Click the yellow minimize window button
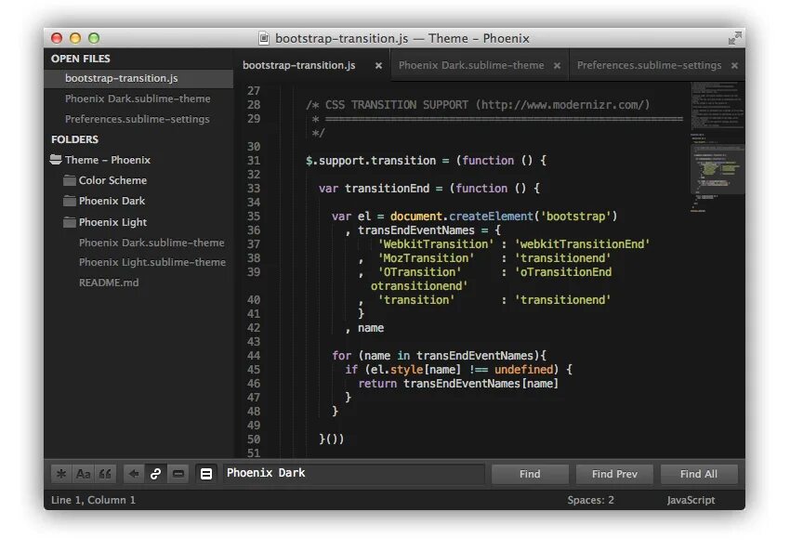 [x=75, y=38]
